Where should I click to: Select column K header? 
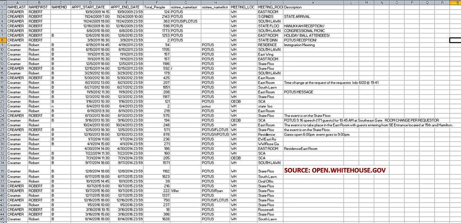(x=313, y=2)
